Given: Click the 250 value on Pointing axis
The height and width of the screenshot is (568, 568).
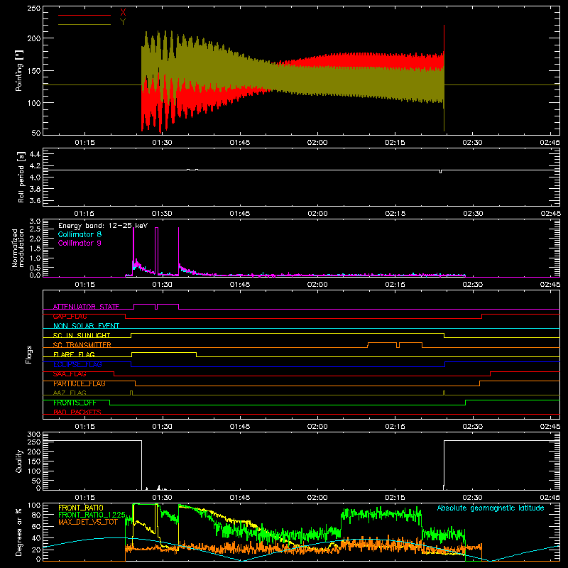Looking at the screenshot, I should [x=33, y=8].
